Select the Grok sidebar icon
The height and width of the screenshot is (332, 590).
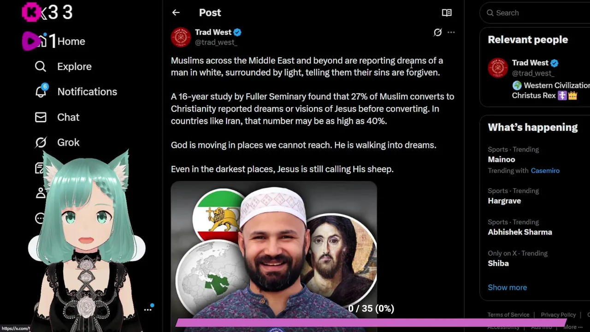(41, 142)
